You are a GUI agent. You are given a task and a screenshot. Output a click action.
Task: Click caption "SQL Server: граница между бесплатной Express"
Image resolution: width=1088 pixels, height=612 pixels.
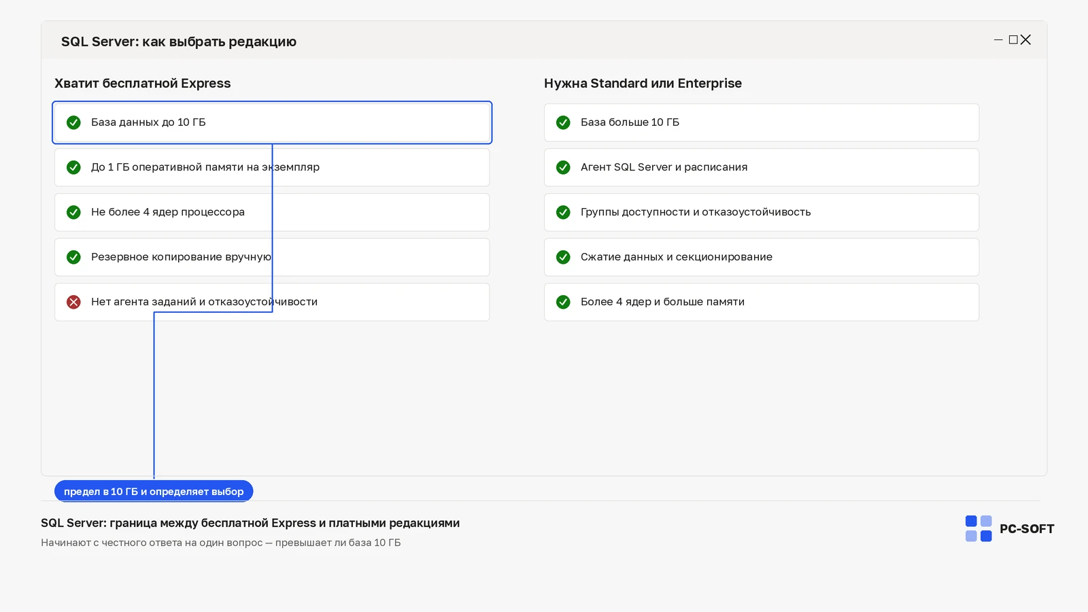pyautogui.click(x=250, y=523)
